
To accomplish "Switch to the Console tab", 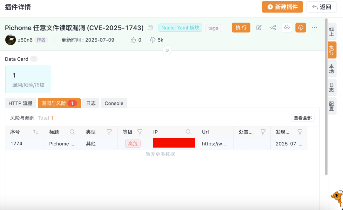I will pyautogui.click(x=114, y=103).
